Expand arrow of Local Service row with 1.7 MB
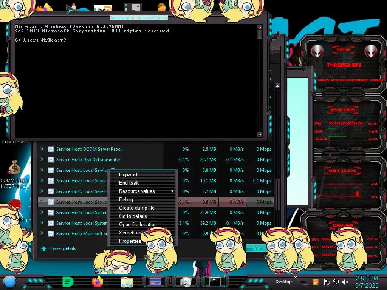Screen dimensions: 387x290 pos(42,191)
